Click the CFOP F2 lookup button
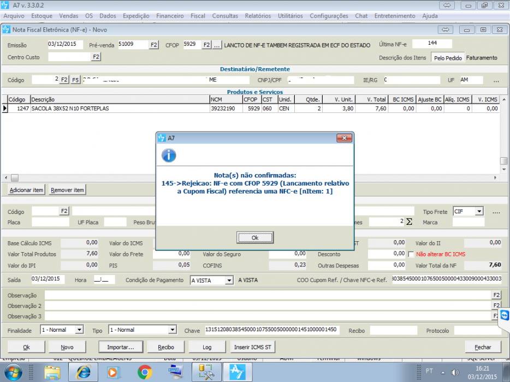Screen dimensions: 510x382 click(206, 45)
